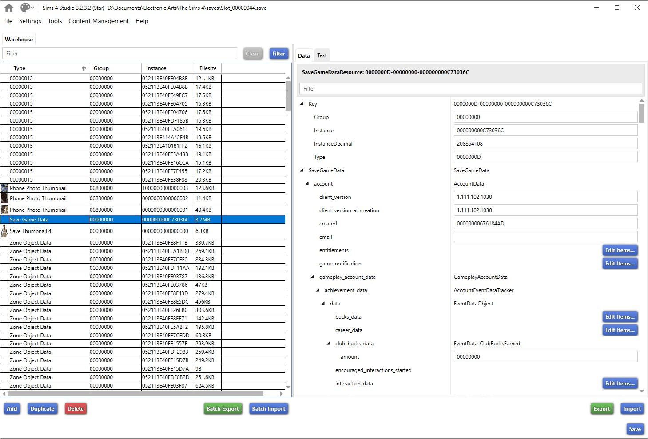Click the client_version input field
The height and width of the screenshot is (439, 648).
tap(545, 197)
